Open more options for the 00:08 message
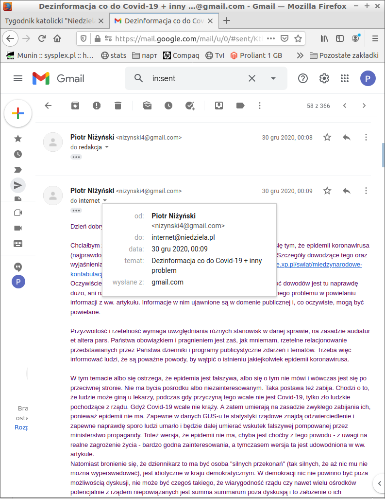This screenshot has height=499, width=385. 366,138
